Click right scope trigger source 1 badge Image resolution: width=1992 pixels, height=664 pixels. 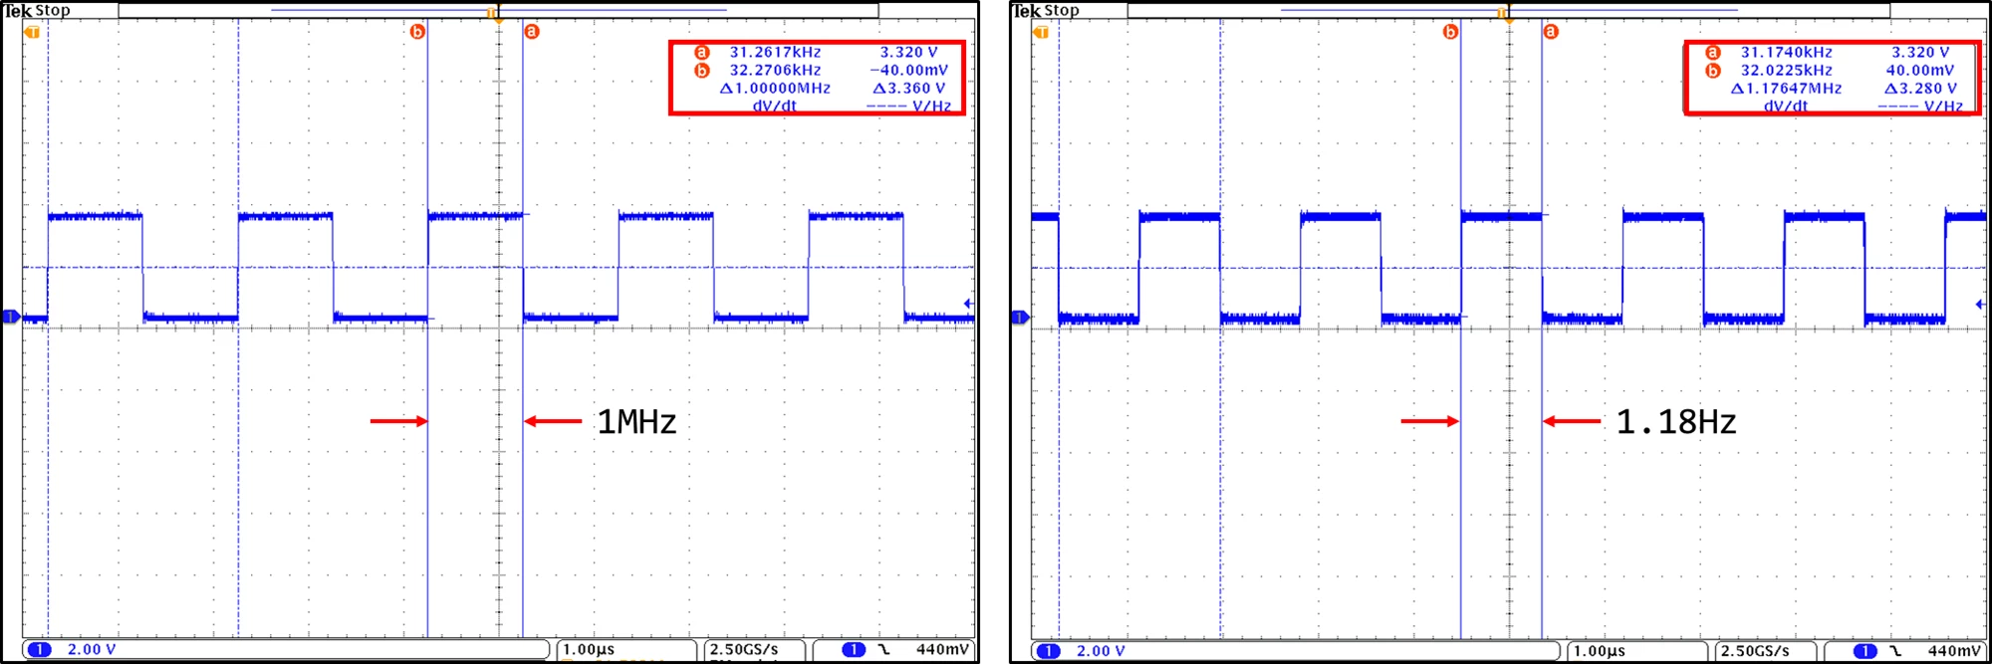click(1865, 651)
